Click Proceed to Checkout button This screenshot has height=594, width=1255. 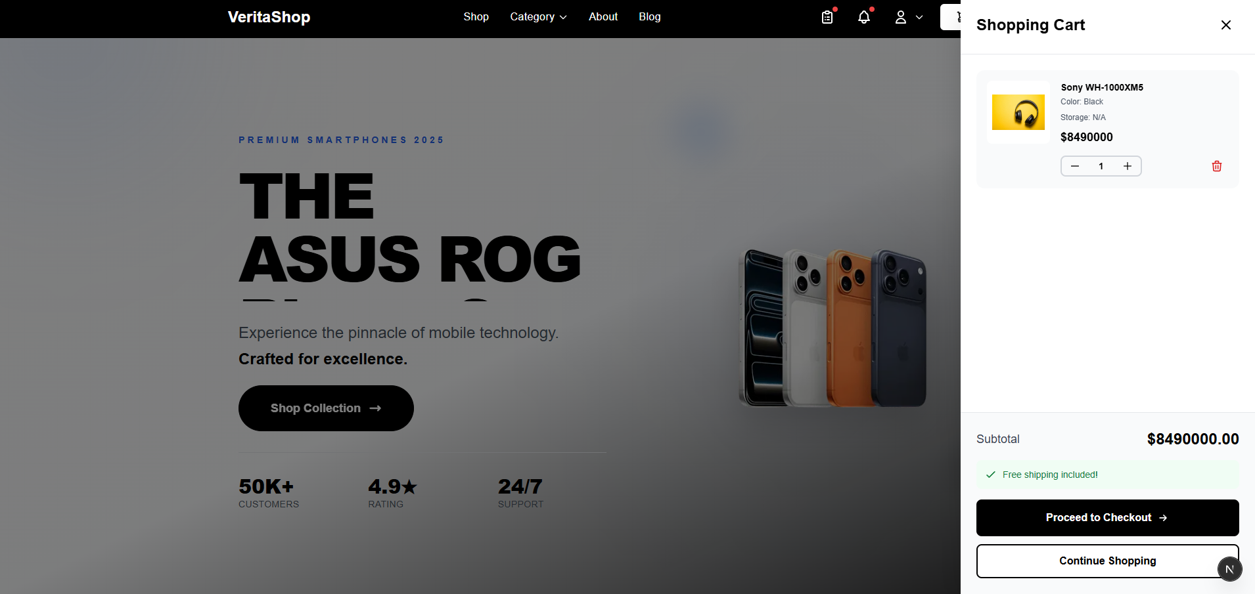[x=1107, y=518]
